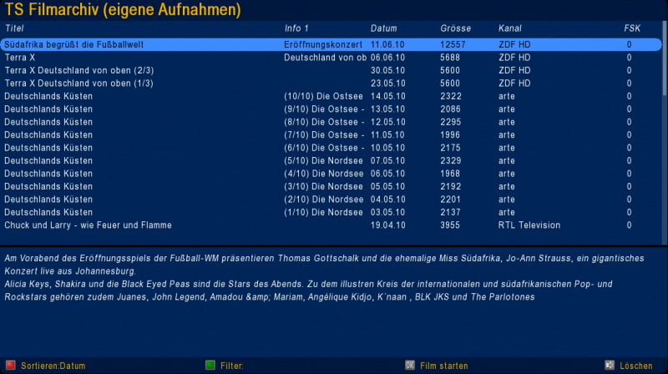The width and height of the screenshot is (668, 374).
Task: Select Chuck und Larry - wie Feuer und Flamme
Action: point(331,225)
